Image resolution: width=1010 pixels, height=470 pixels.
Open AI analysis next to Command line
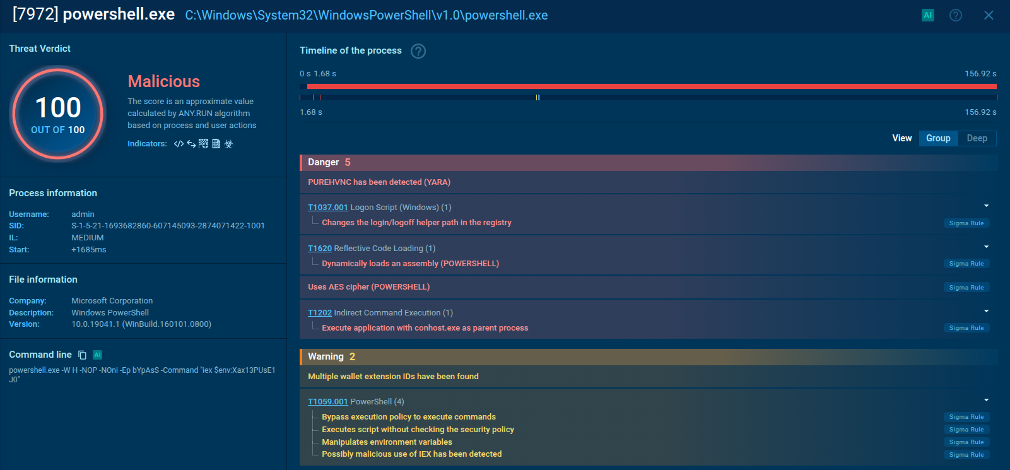[x=97, y=355]
